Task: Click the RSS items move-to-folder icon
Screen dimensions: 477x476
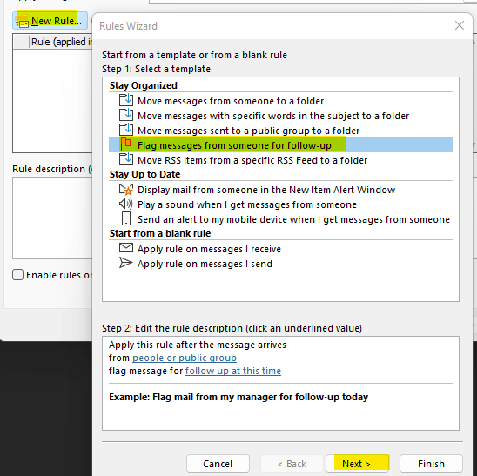Action: coord(126,159)
